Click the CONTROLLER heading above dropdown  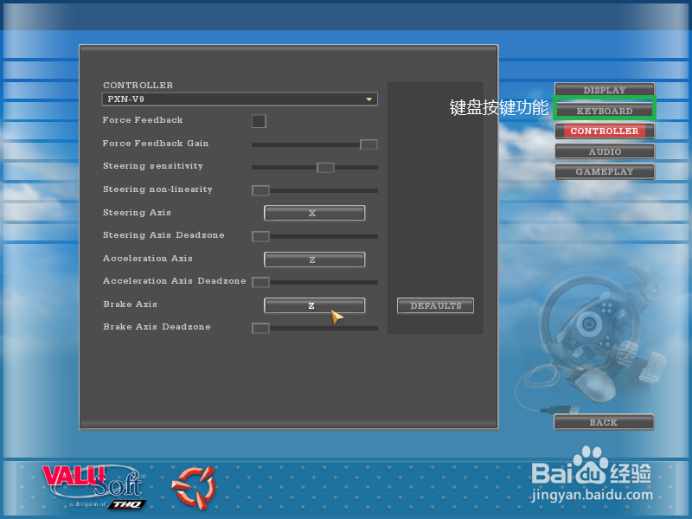138,85
